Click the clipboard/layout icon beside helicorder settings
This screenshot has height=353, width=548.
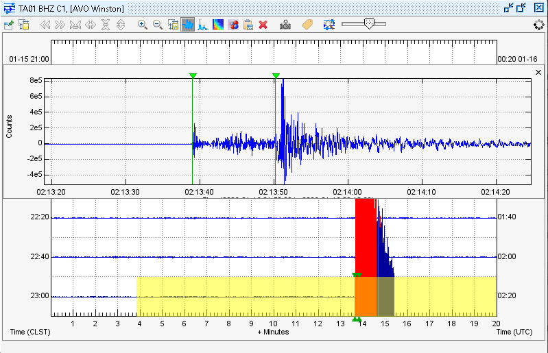click(x=24, y=25)
